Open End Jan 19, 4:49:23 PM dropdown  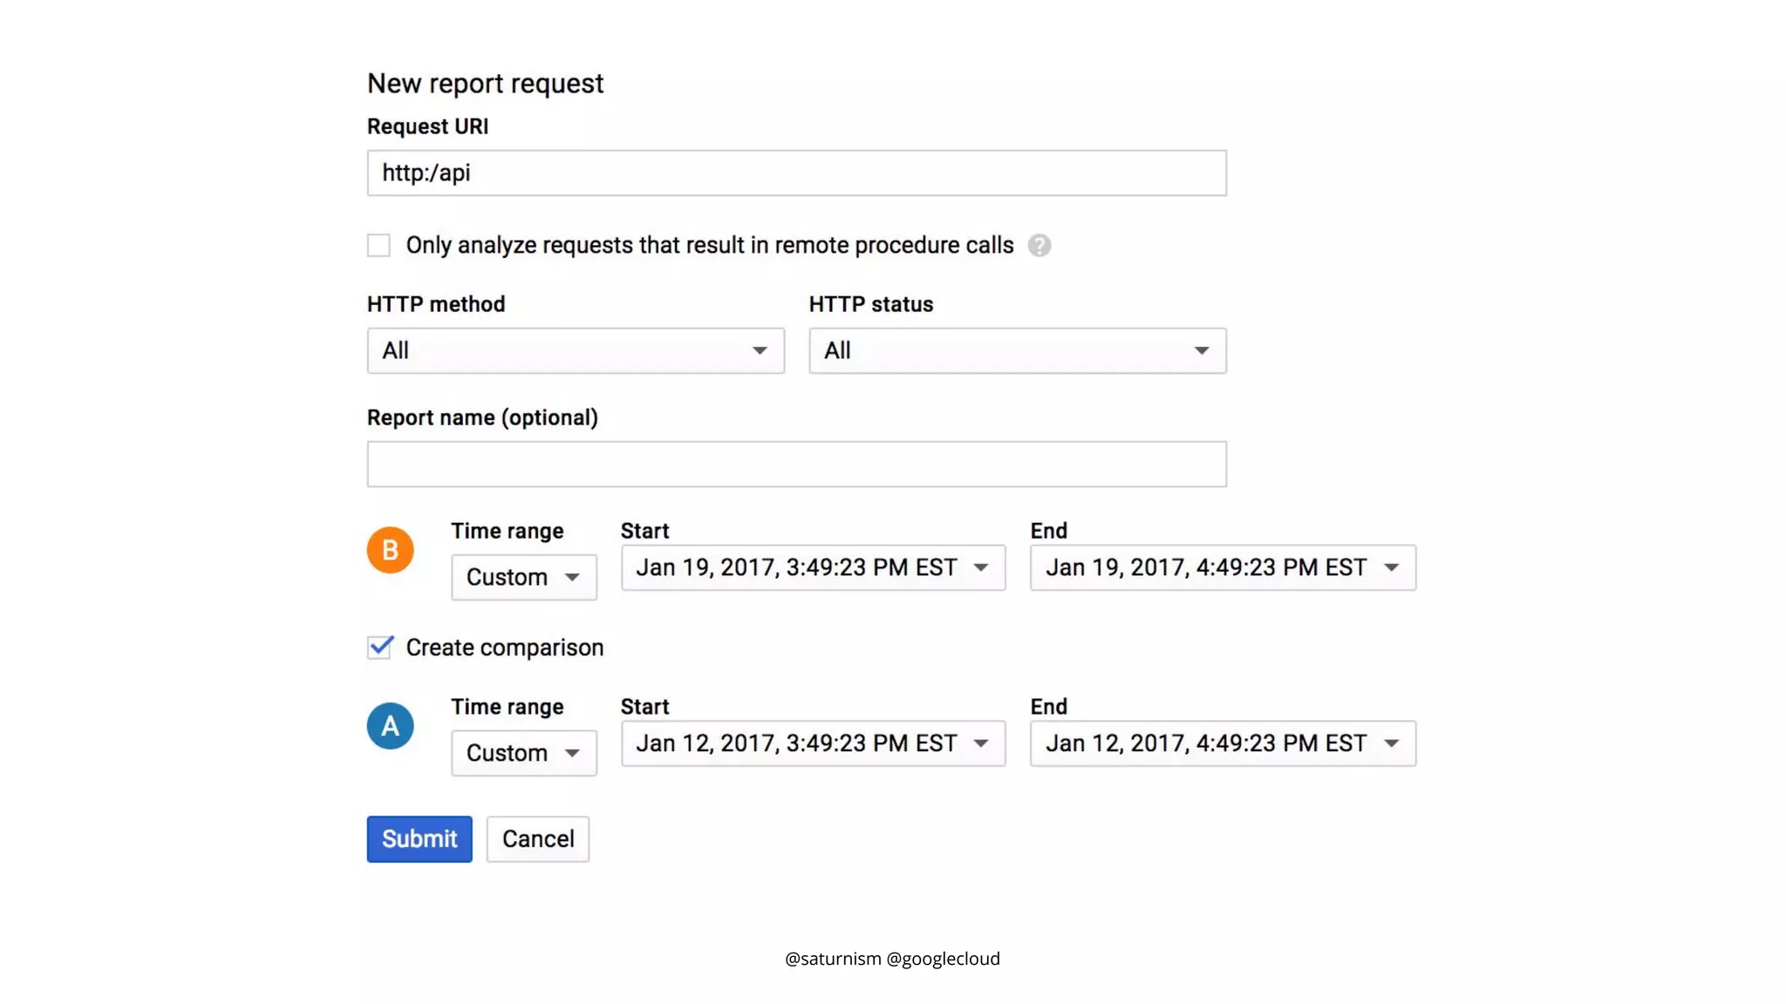click(x=1223, y=567)
